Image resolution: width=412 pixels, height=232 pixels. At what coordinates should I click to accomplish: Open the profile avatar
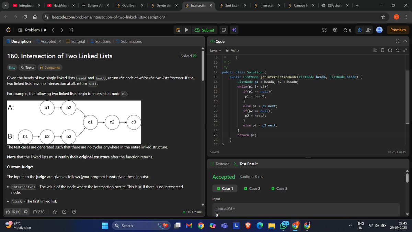click(x=379, y=30)
